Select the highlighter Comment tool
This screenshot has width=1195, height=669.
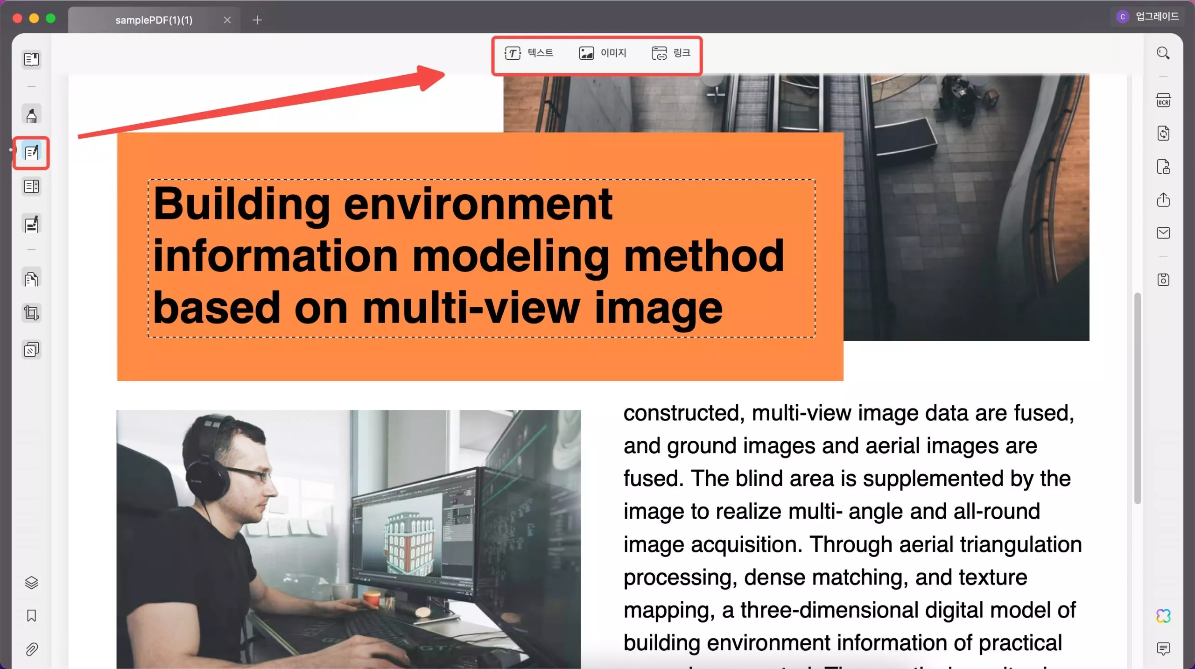(x=31, y=115)
